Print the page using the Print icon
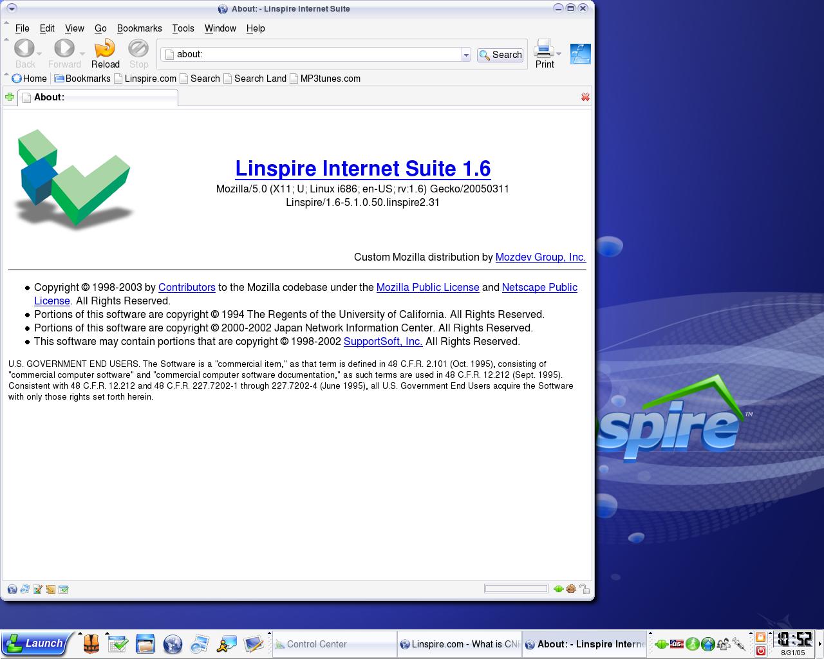This screenshot has width=824, height=659. [x=544, y=48]
